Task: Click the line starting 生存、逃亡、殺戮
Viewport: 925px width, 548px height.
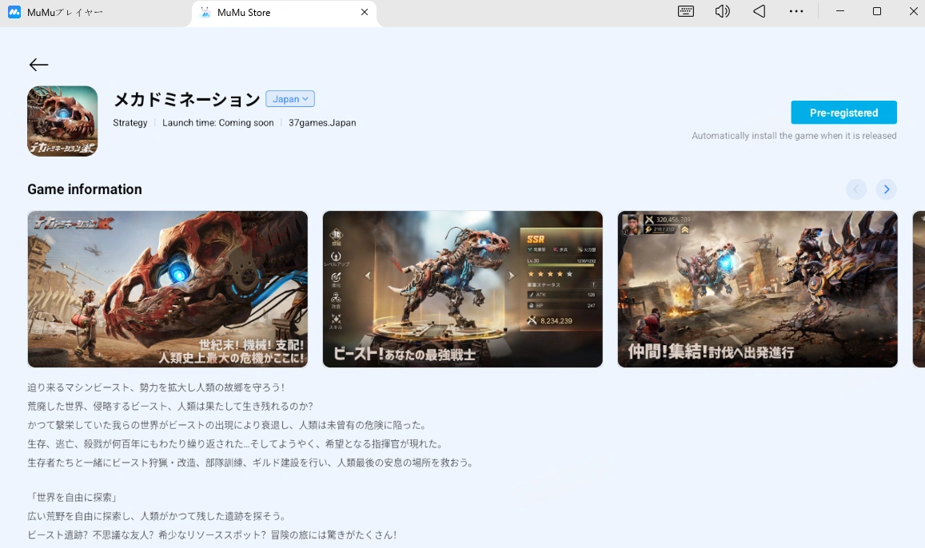Action: [235, 443]
